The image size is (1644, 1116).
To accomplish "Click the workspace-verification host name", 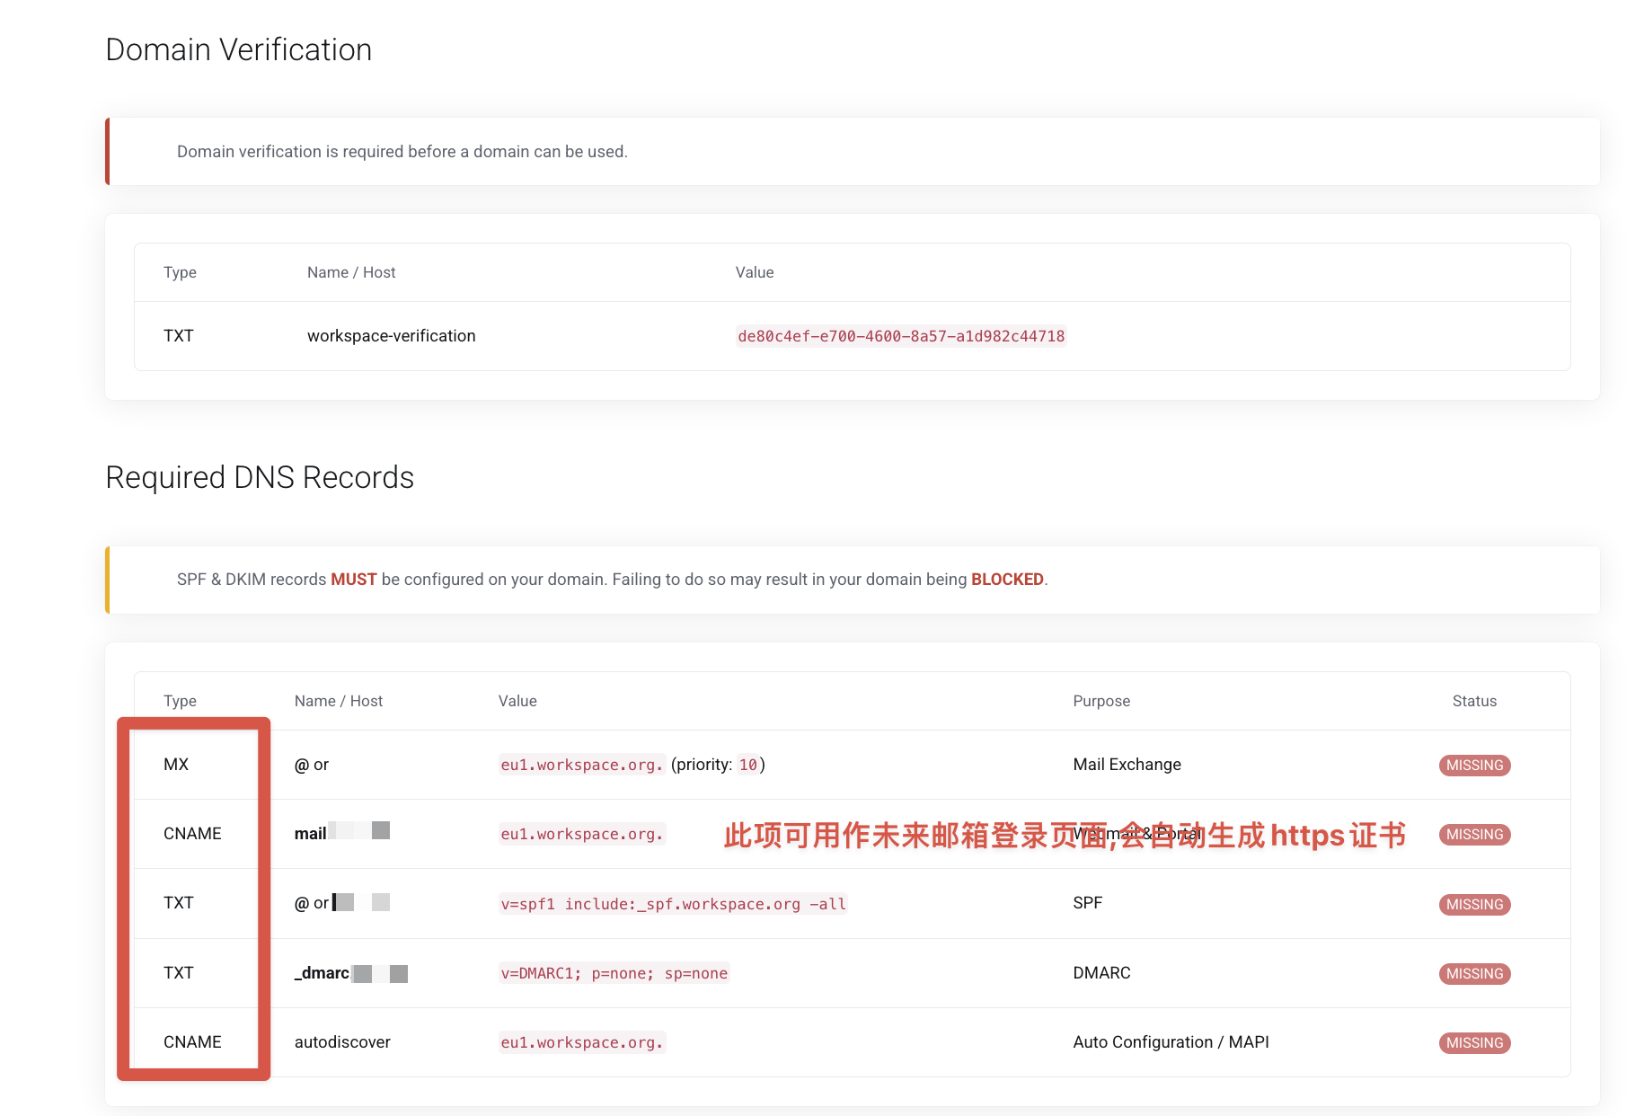I will click(392, 336).
